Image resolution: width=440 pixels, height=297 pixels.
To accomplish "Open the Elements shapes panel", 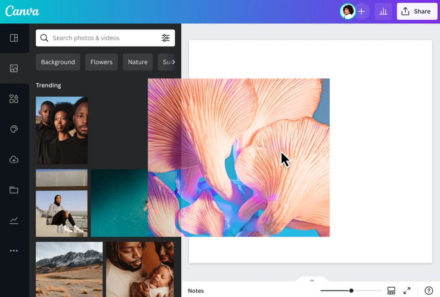I will coord(14,99).
